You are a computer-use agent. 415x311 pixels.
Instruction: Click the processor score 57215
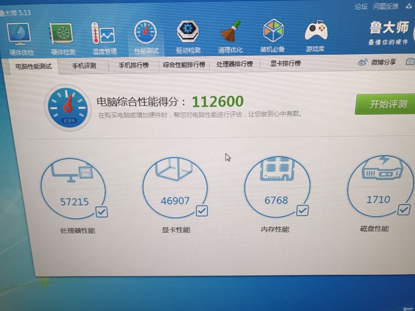point(74,202)
